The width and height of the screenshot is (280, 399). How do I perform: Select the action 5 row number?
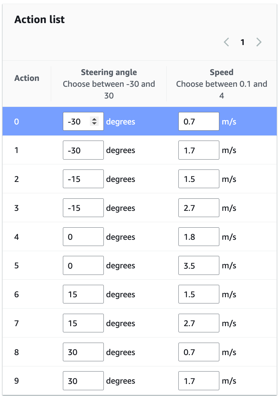click(16, 266)
